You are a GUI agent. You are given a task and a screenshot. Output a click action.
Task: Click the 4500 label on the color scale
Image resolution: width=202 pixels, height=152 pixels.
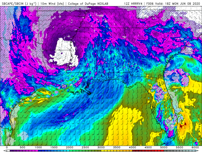(148, 147)
